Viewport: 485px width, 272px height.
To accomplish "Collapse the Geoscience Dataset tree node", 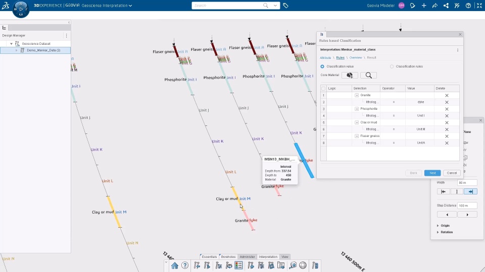I will coord(12,44).
